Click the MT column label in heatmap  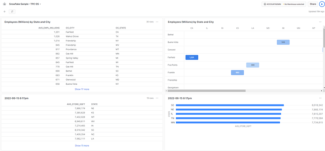(x=314, y=28)
